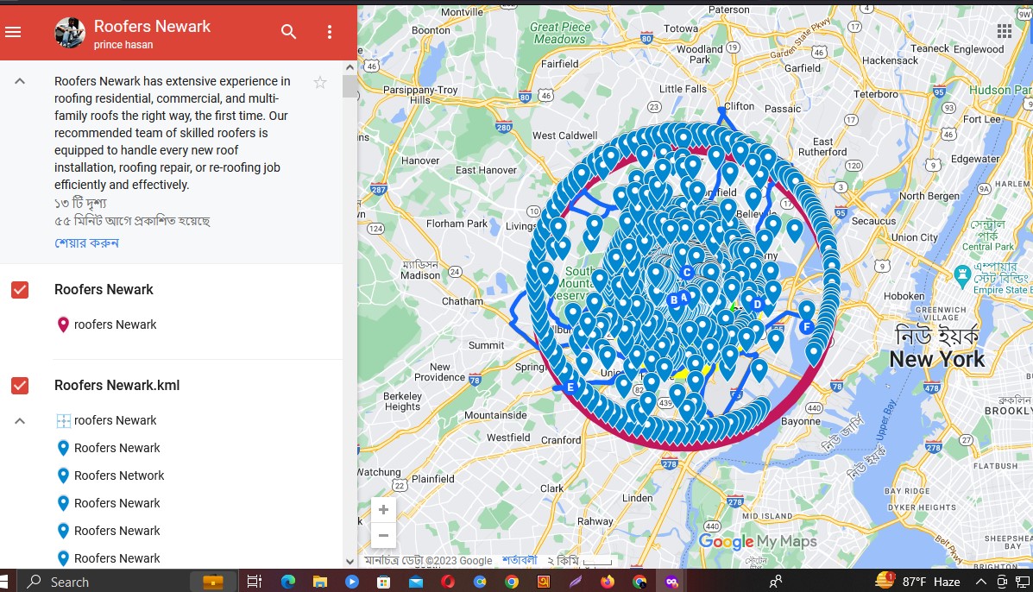Collapse the Roofers Newark.kml item list
This screenshot has height=592, width=1033.
point(20,421)
